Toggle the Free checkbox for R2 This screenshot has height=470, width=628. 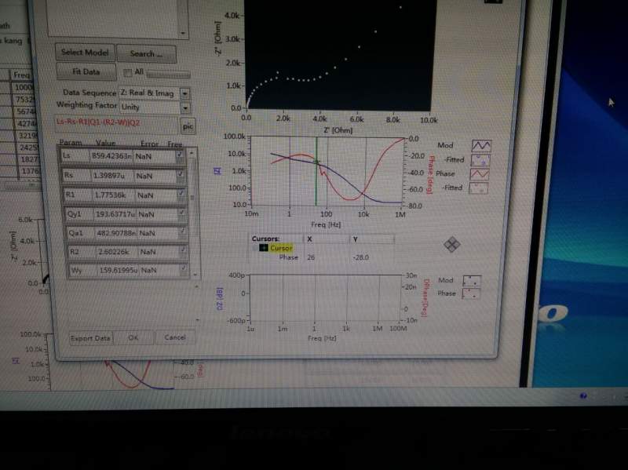pyautogui.click(x=183, y=250)
